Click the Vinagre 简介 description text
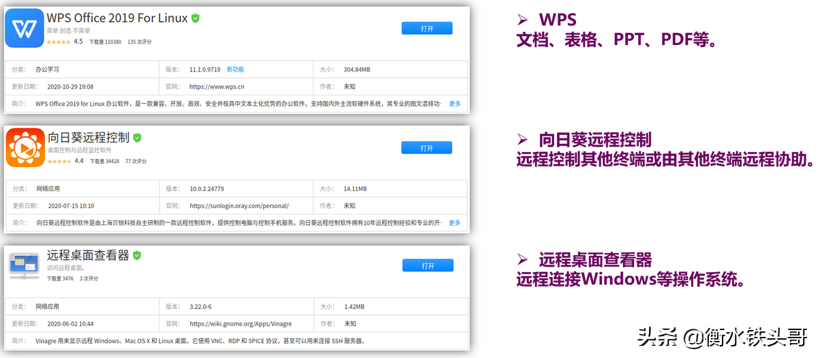This screenshot has width=818, height=358. [200, 341]
